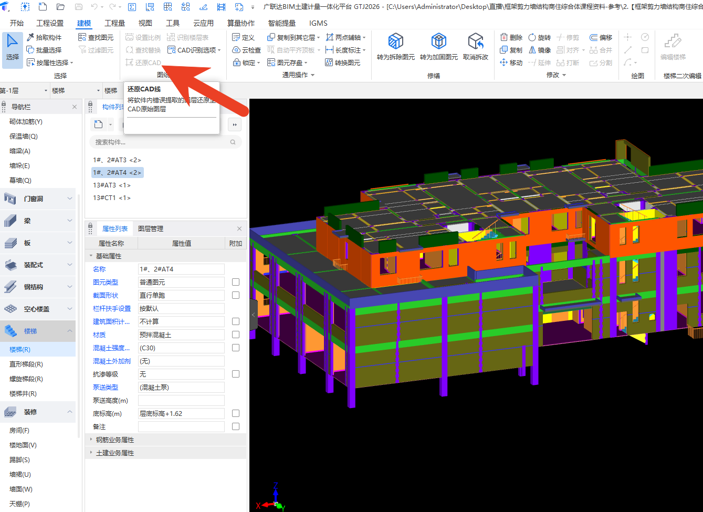Toggle 备注 附加 checkbox
Screen dimensions: 703x512
point(236,426)
